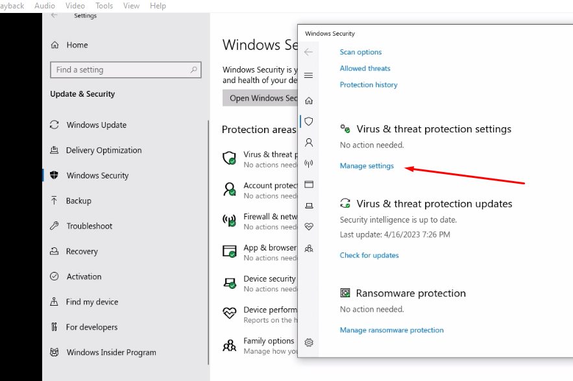
Task: Click Device security icon in Protection areas
Action: click(x=230, y=282)
